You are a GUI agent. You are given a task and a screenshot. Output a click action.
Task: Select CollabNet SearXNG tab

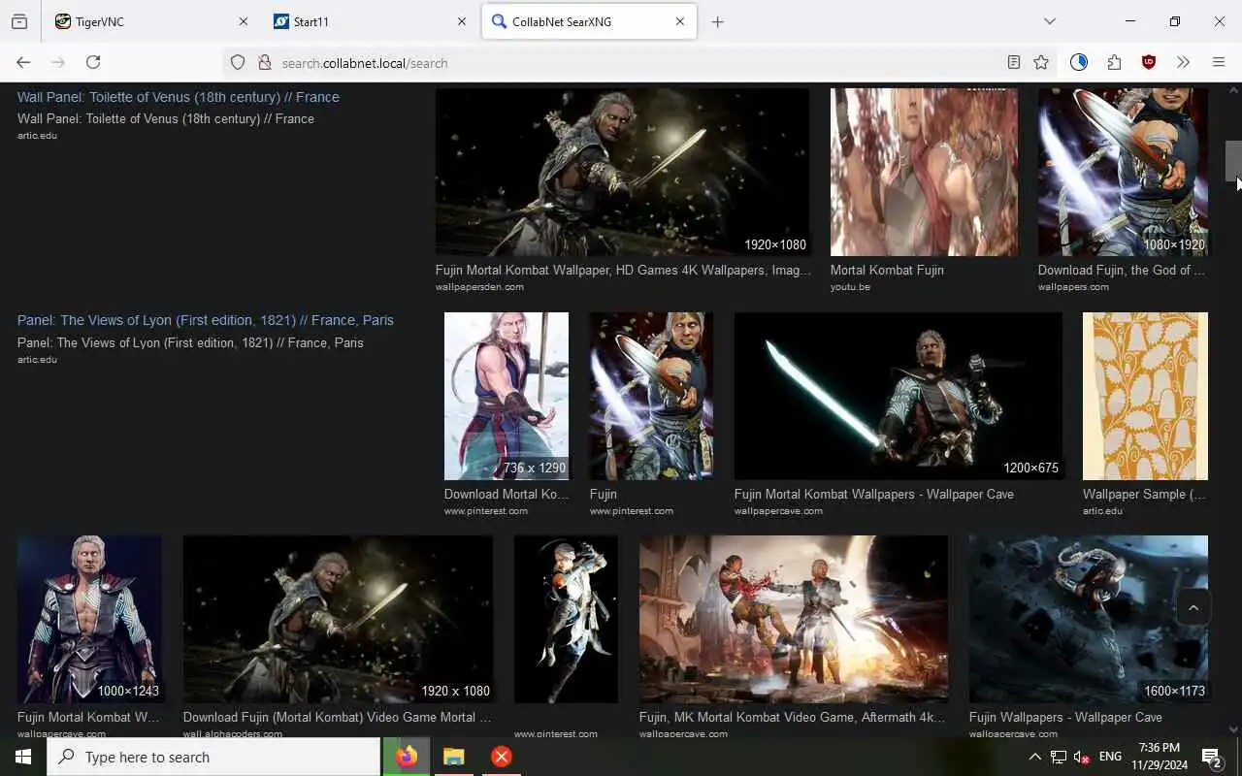coord(589,21)
